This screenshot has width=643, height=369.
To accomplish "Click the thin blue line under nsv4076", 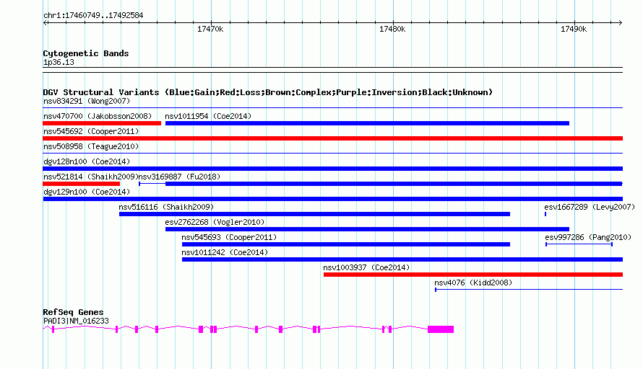I will [529, 290].
